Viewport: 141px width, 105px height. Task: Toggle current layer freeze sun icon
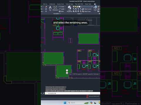pos(75,7)
